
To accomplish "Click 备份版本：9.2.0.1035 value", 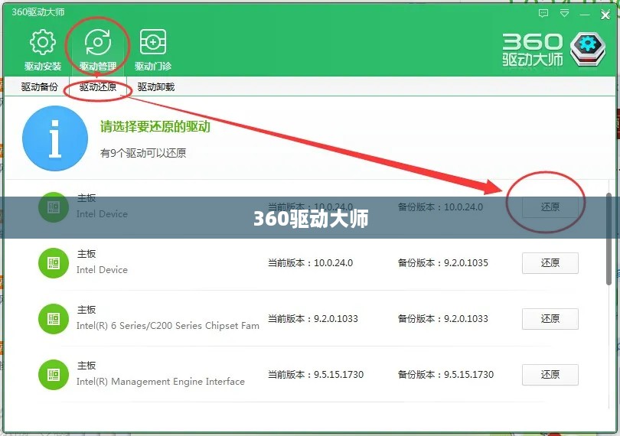I will (x=443, y=263).
